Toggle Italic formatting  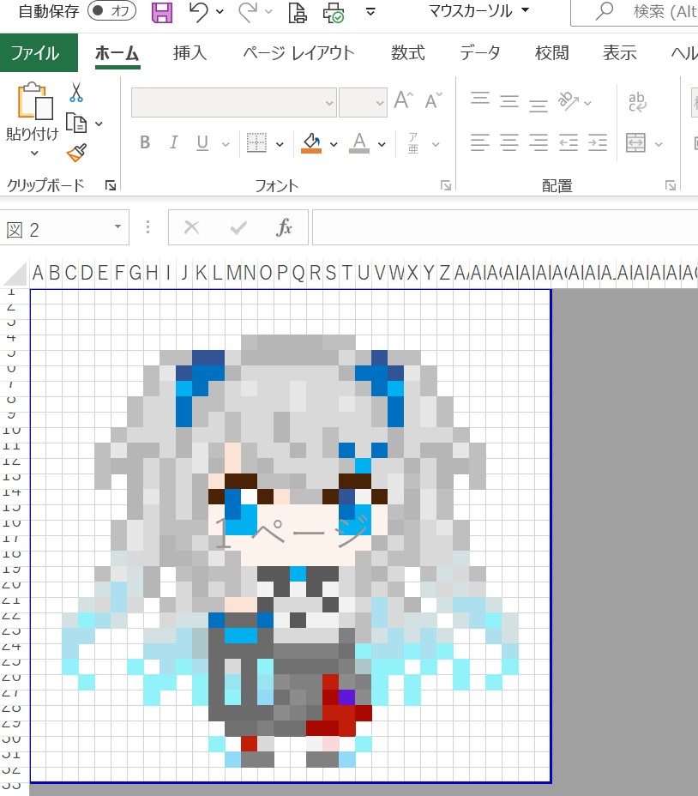[x=173, y=142]
